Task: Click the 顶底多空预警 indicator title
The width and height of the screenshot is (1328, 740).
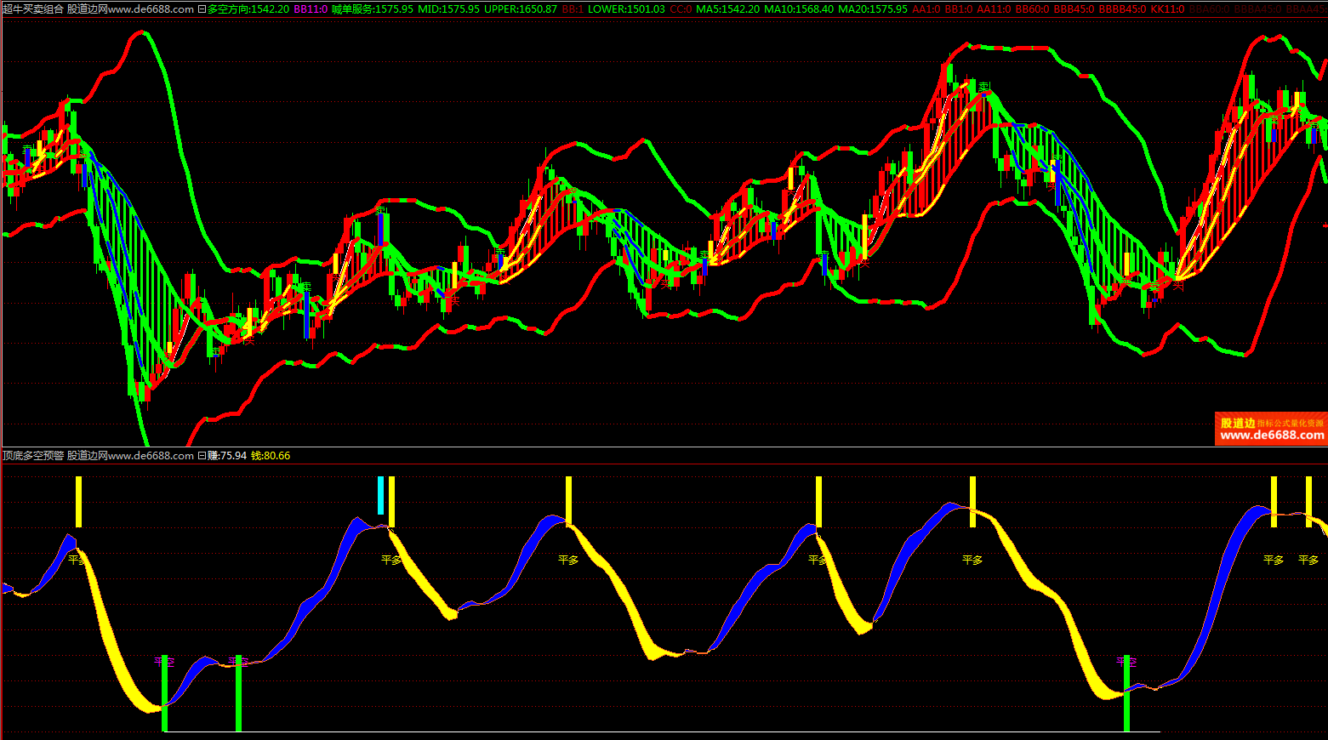Action: point(33,456)
